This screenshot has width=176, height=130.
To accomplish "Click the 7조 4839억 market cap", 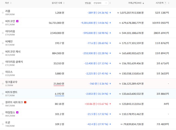I will click(163, 124).
